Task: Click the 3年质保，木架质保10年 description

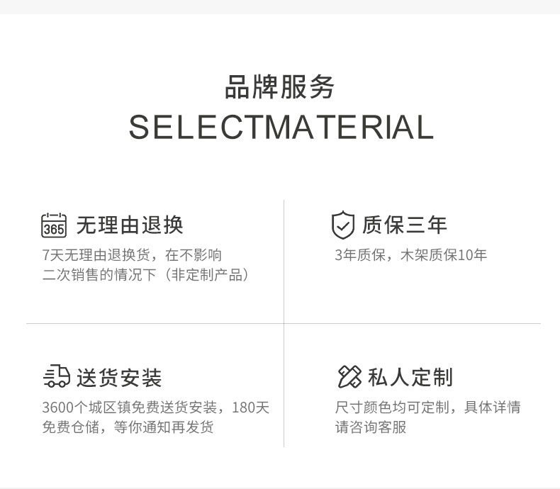Action: point(410,255)
